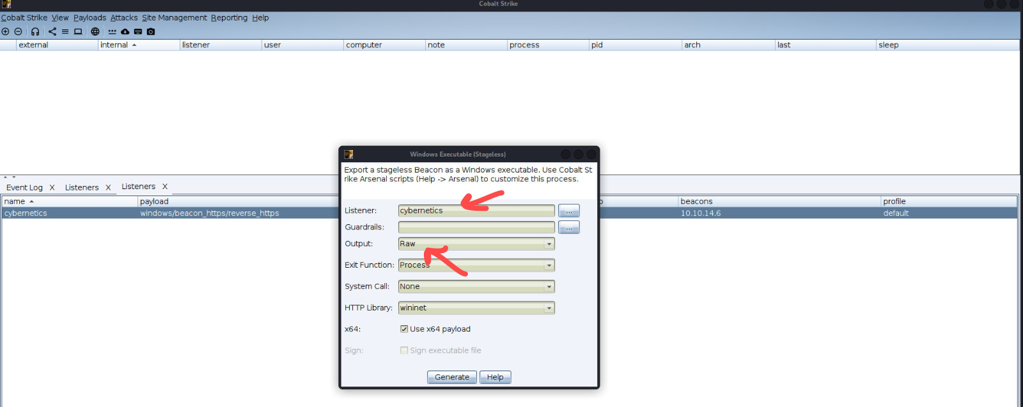Open the View menu
1023x407 pixels.
60,18
